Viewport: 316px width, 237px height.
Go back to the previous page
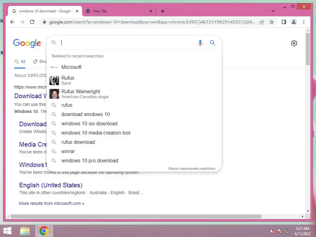point(12,22)
